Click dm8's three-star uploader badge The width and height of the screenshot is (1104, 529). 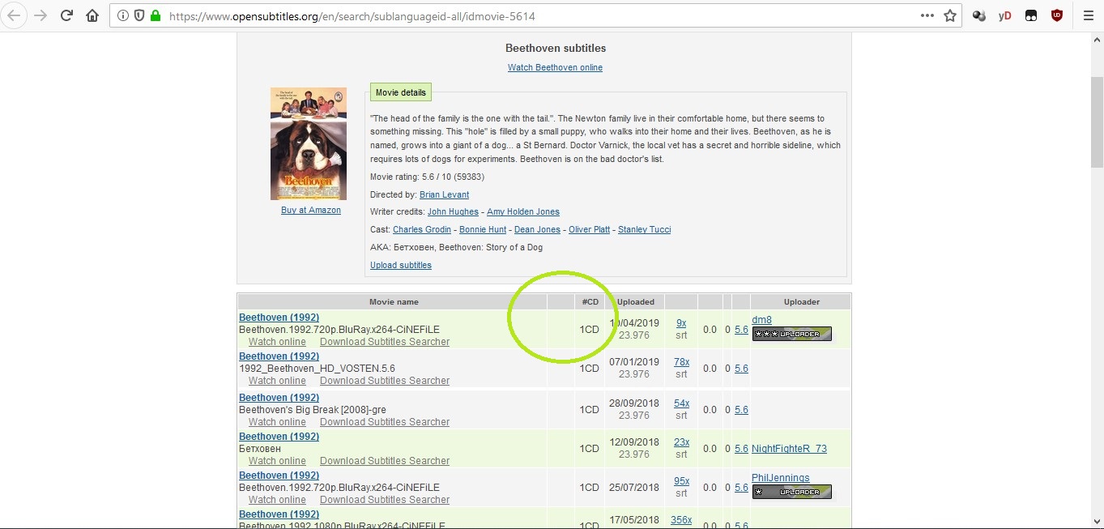pyautogui.click(x=792, y=334)
